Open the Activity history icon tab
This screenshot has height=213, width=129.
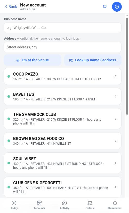pos(64,205)
